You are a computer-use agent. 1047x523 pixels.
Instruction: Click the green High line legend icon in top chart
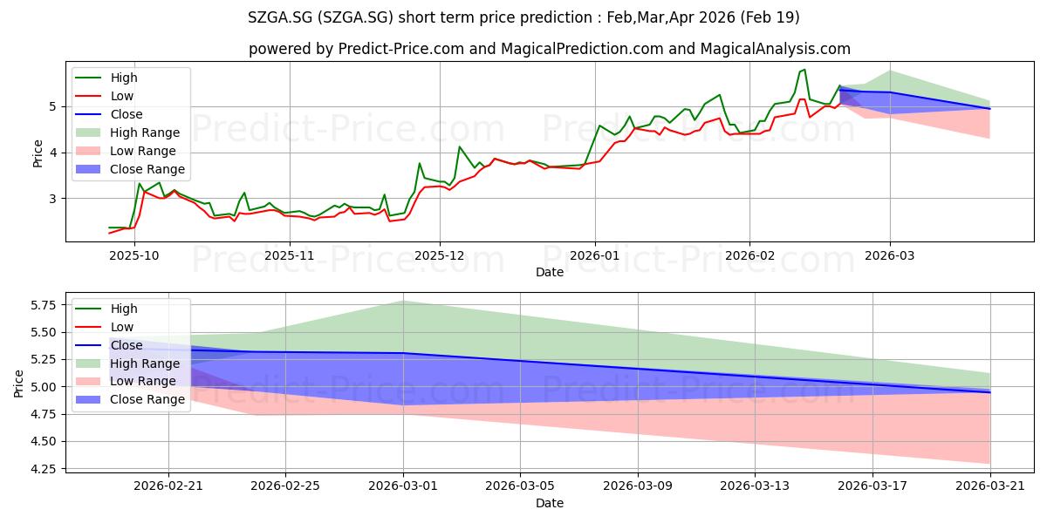click(x=91, y=78)
